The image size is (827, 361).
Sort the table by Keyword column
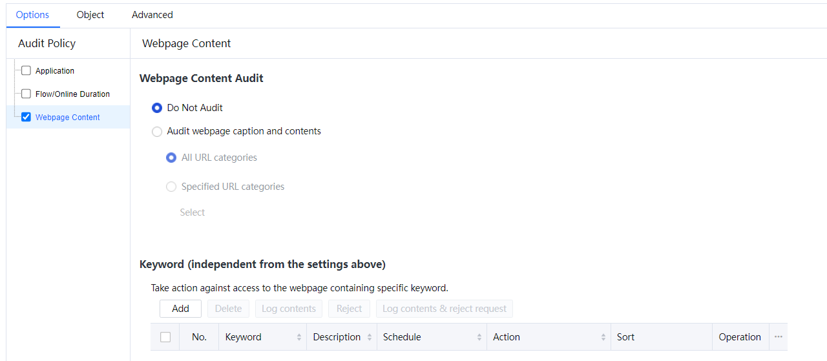pos(298,337)
